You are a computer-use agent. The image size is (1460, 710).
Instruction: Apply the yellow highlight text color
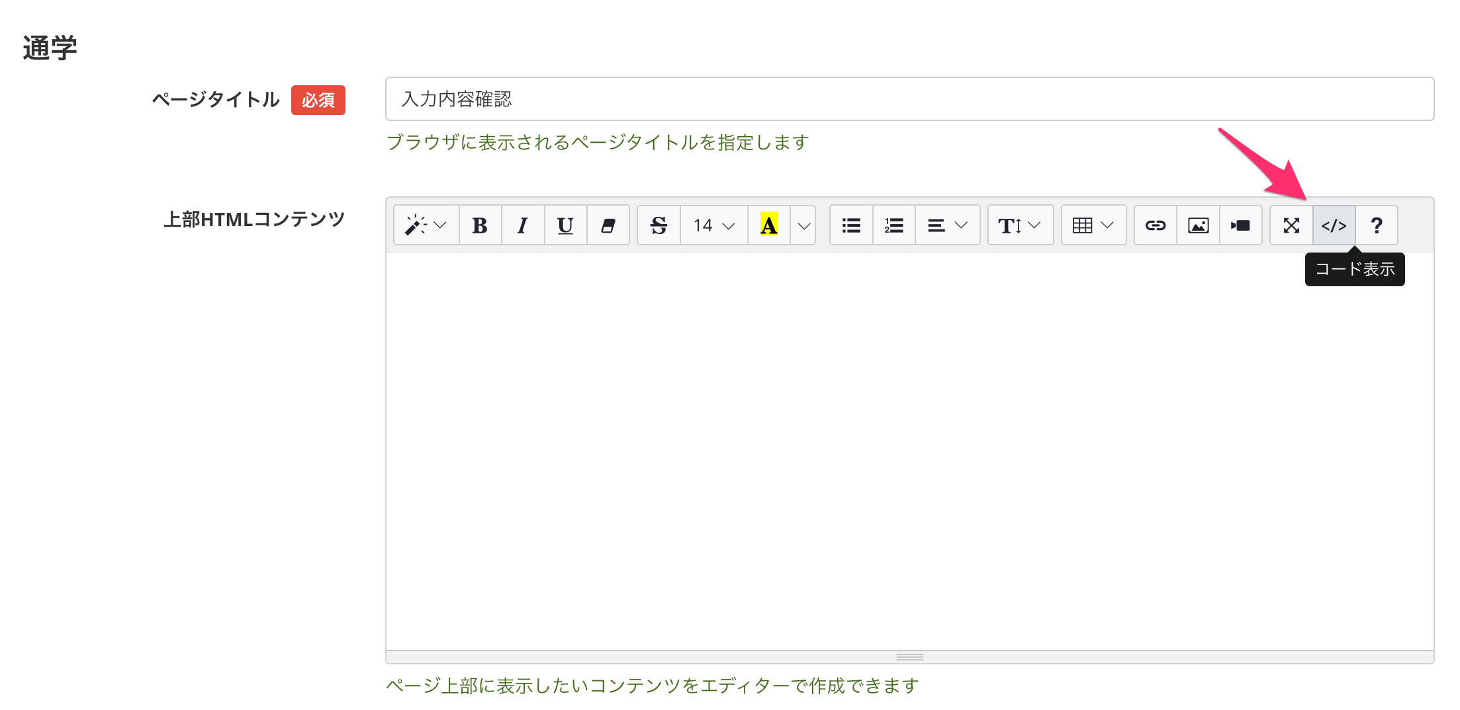click(x=768, y=225)
